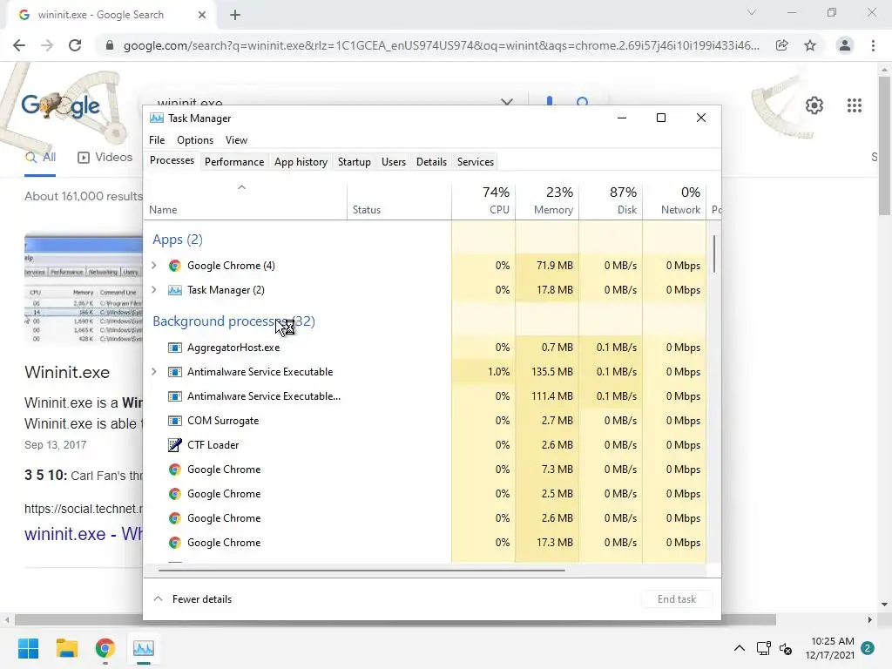
Task: Click the Task Manager (2) row icon
Action: [x=174, y=290]
